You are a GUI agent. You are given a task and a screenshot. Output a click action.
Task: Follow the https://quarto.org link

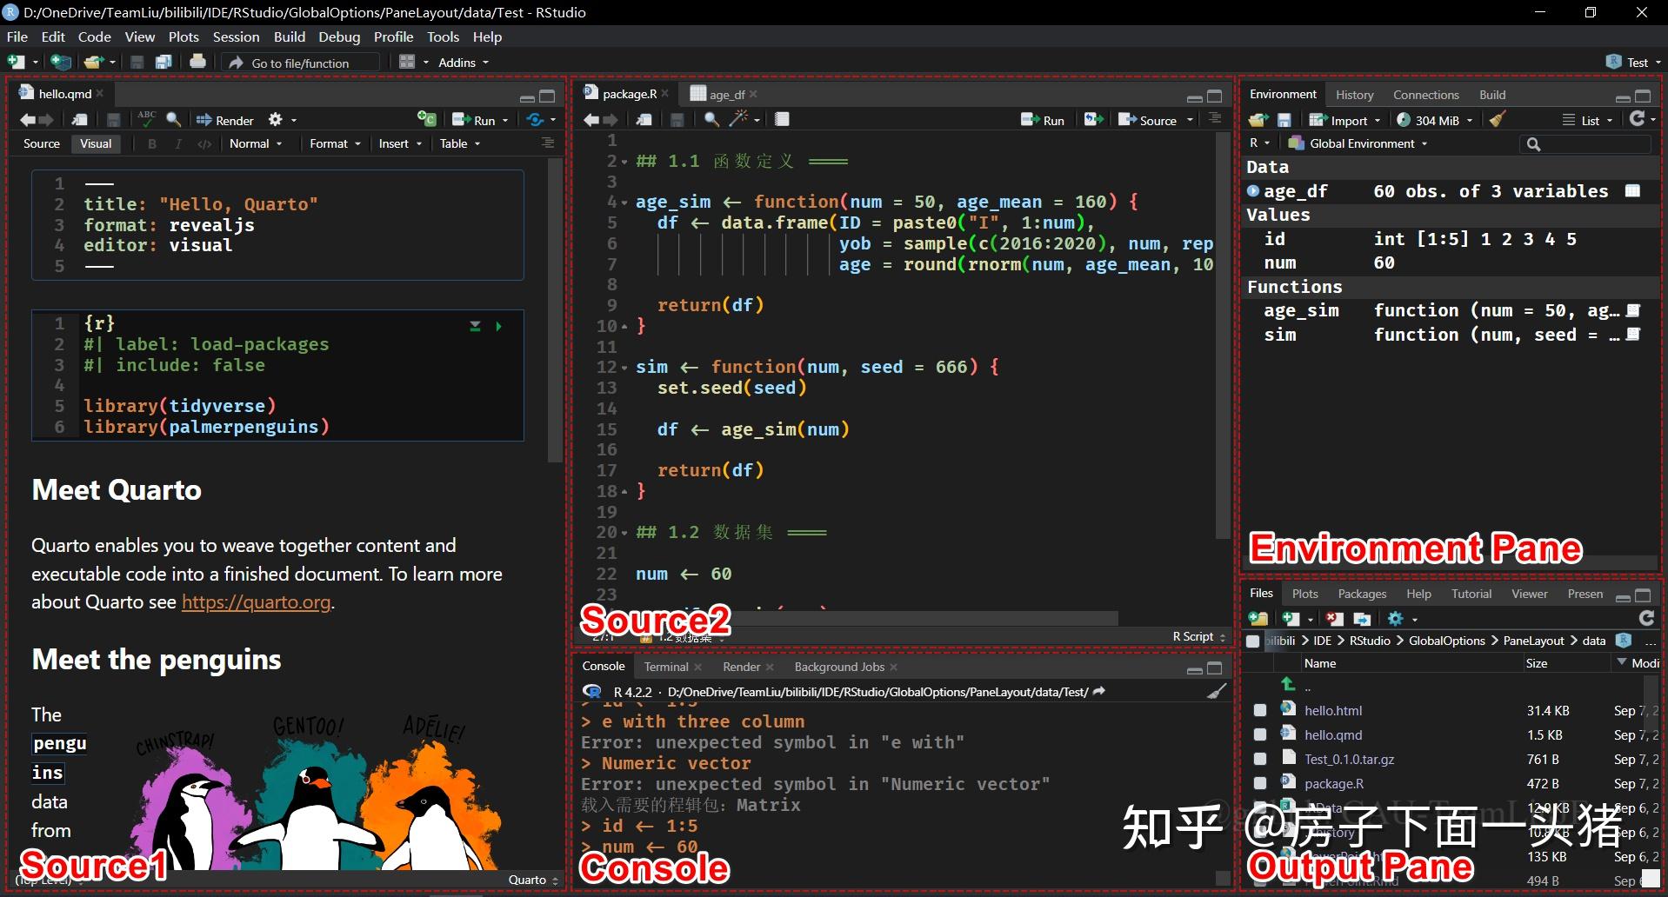point(256,601)
